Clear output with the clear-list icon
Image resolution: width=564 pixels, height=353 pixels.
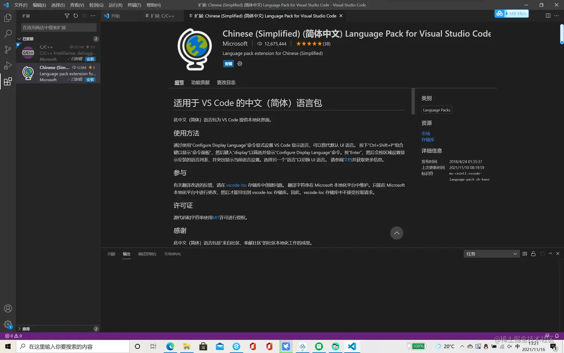click(x=525, y=254)
